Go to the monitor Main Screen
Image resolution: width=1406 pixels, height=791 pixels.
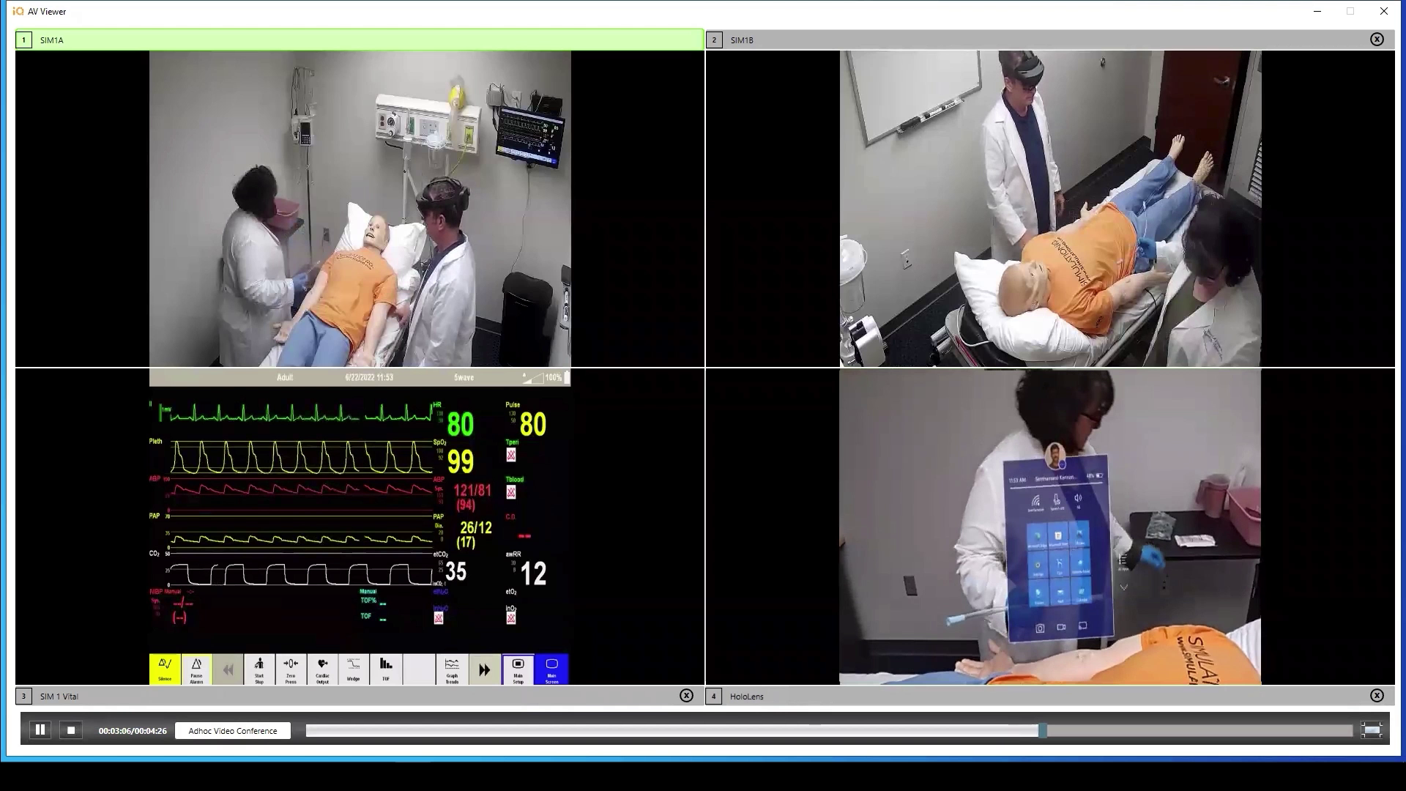551,669
